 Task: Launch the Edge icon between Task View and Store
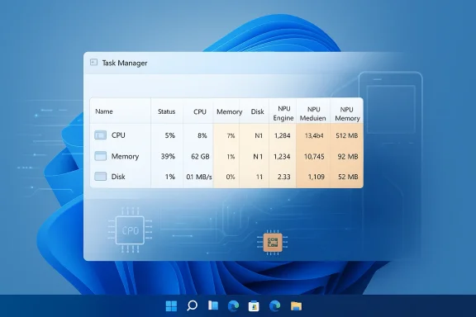(233, 305)
